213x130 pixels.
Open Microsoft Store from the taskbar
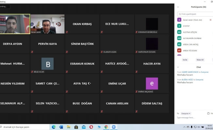tap(76, 127)
